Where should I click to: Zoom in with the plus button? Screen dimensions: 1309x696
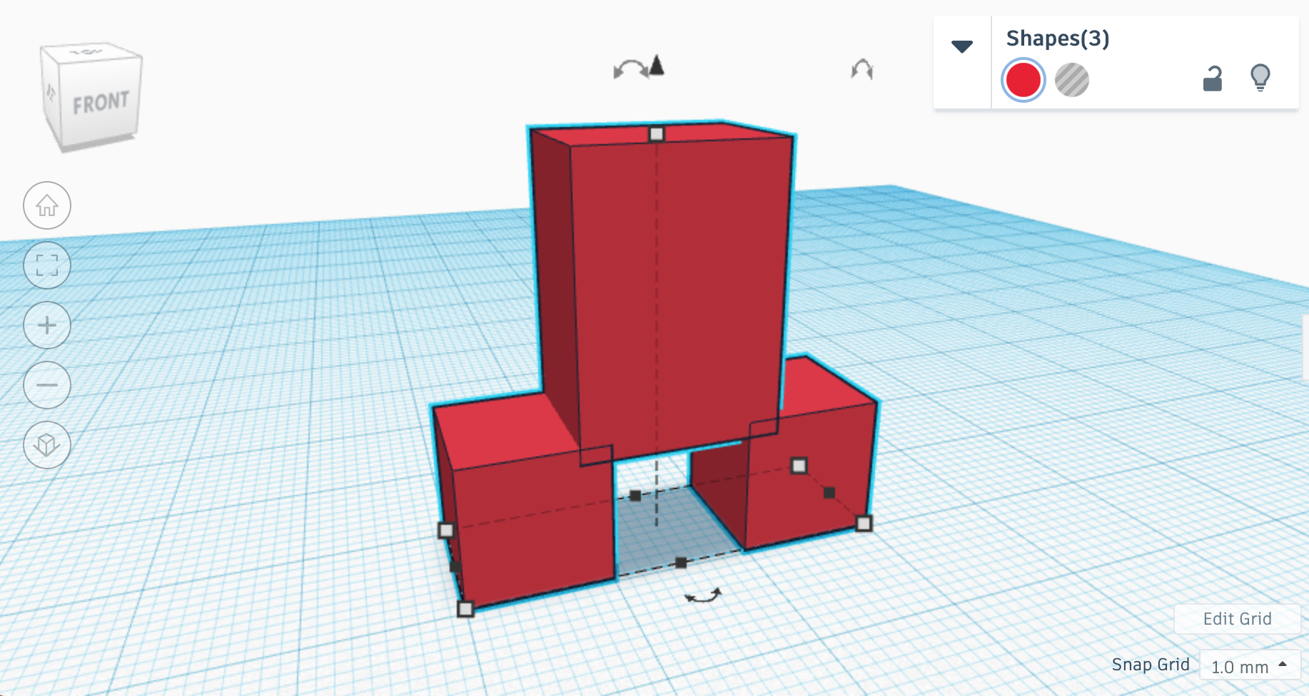coord(47,325)
